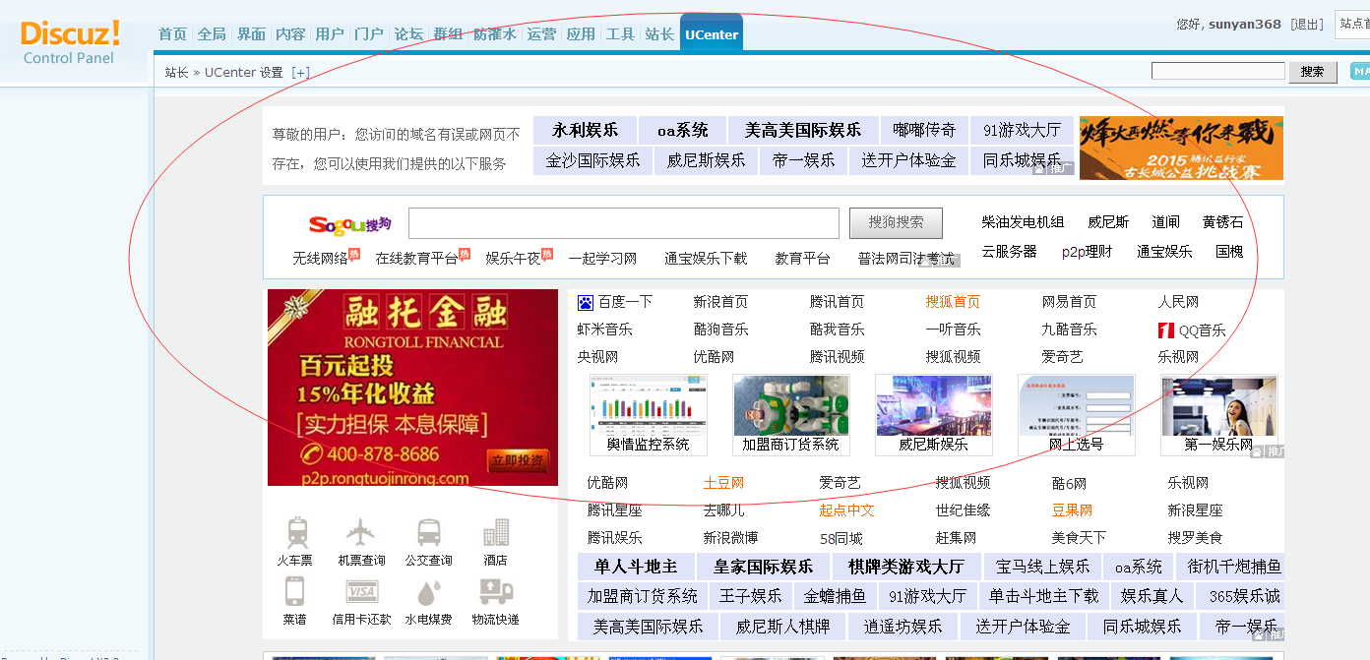Select the 全局 menu item

tap(212, 34)
